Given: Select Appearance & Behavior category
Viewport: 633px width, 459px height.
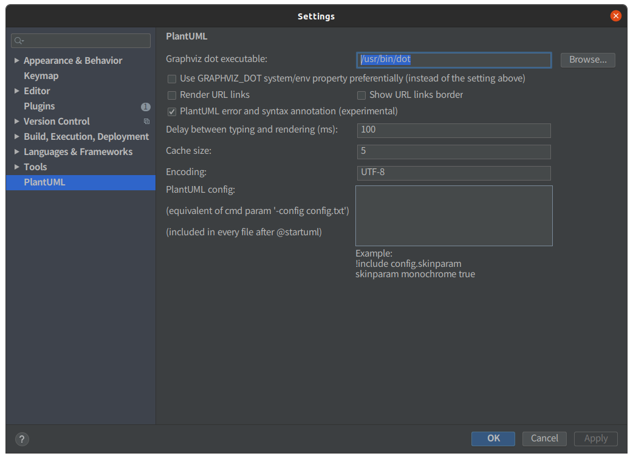Looking at the screenshot, I should click(73, 61).
